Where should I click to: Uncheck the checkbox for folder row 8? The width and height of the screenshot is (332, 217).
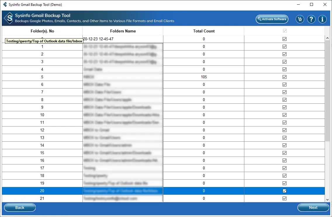284,100
